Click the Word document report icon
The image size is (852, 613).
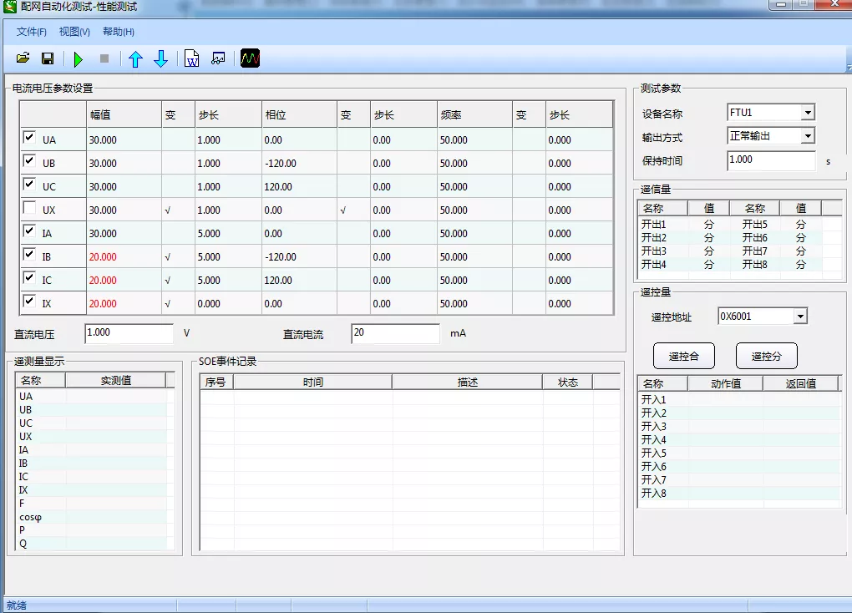(x=192, y=58)
